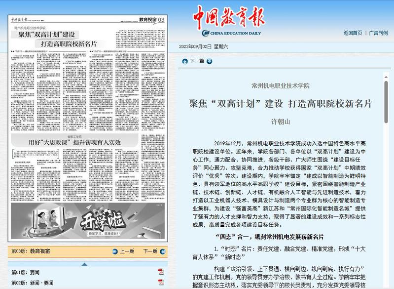Image resolution: width=394 pixels, height=289 pixels.
Task: Click the previous page (上一版) arrow icon
Action: click(115, 251)
